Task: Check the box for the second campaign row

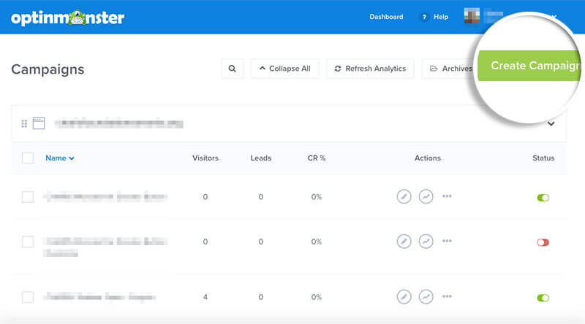Action: (28, 242)
